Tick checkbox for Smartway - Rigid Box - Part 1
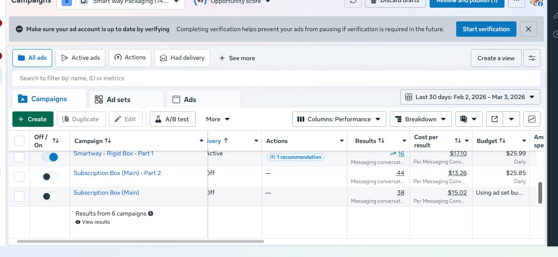558x257 pixels. click(19, 157)
